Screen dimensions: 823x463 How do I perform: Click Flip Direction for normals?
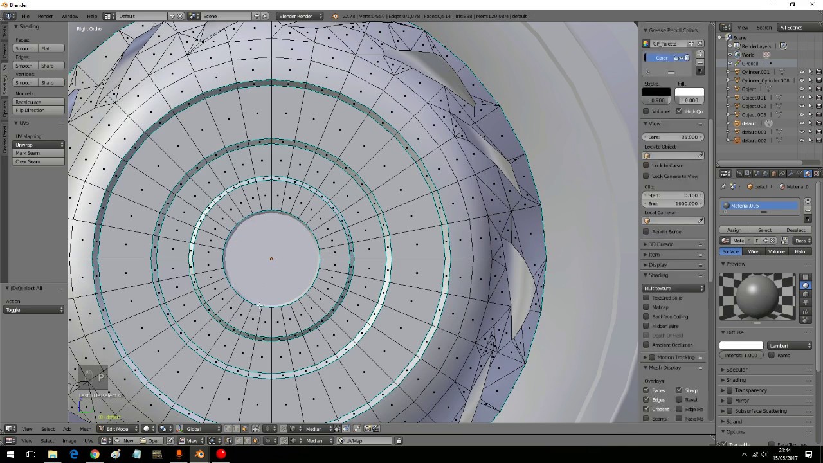pyautogui.click(x=40, y=111)
